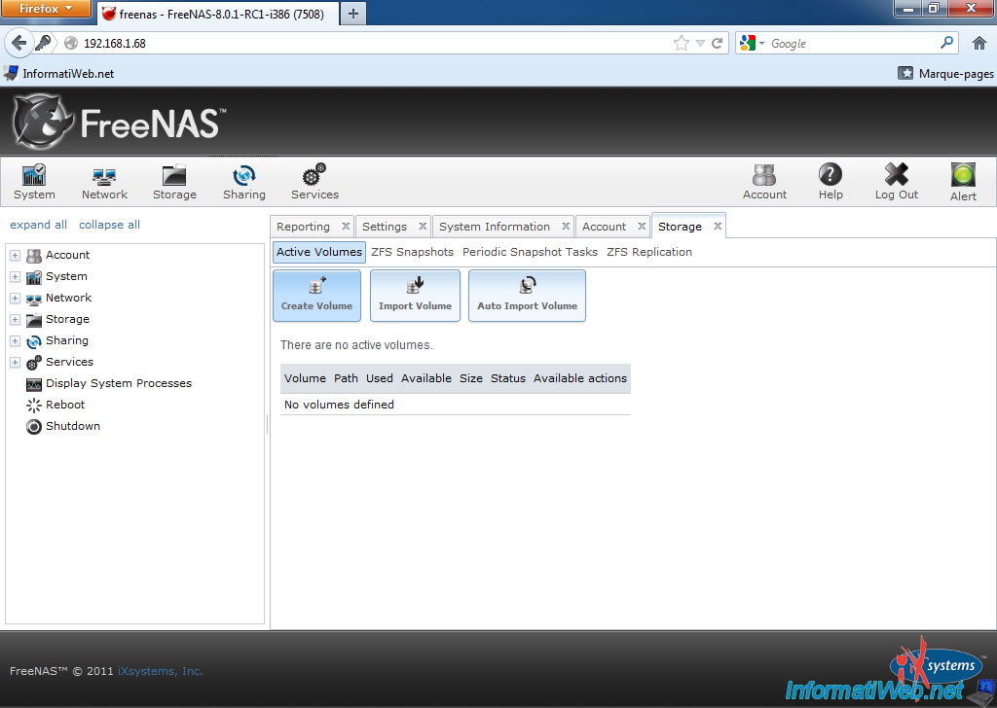Open the Services toolbar icon

(x=314, y=182)
